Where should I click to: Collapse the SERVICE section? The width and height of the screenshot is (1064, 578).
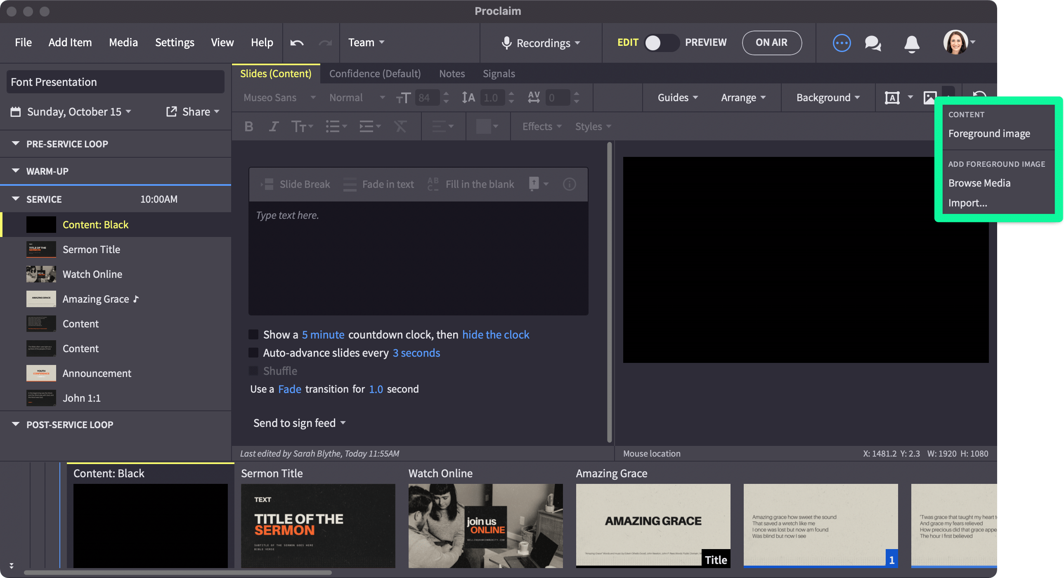pos(16,199)
